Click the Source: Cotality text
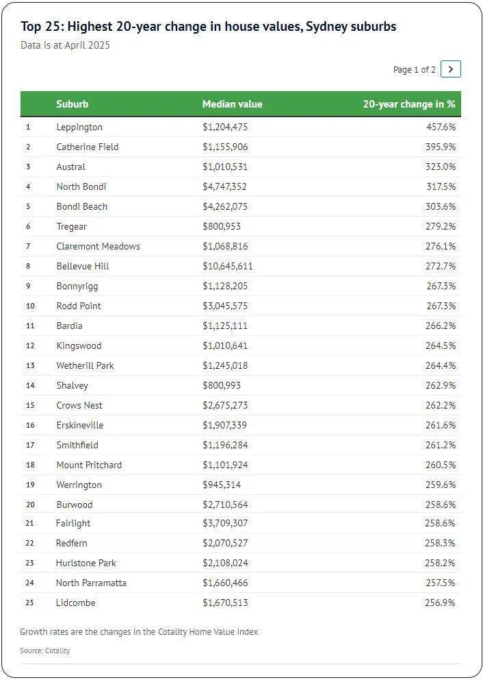This screenshot has height=680, width=483. (45, 650)
